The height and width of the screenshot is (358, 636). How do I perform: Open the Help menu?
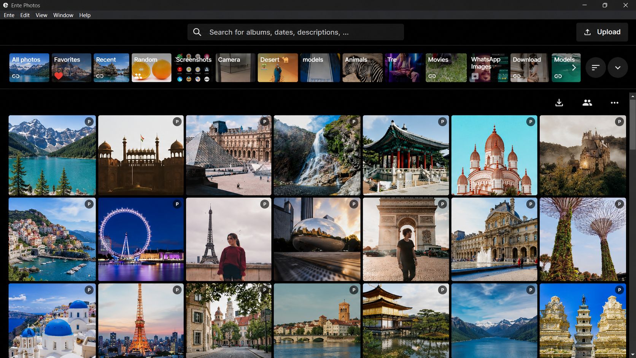click(85, 15)
